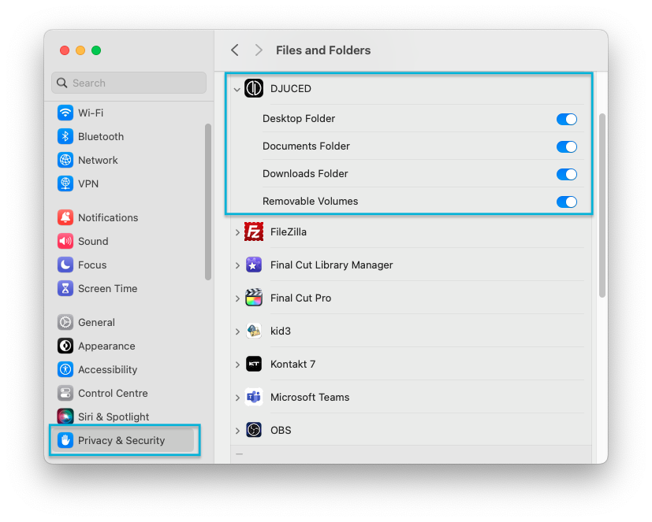Select Bluetooth in the sidebar
652x522 pixels.
click(100, 136)
